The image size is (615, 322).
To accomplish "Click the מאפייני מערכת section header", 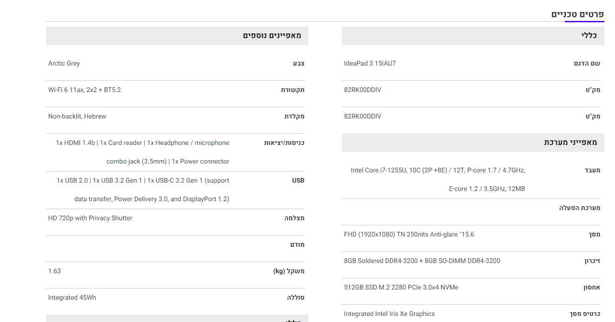I will coord(473,143).
